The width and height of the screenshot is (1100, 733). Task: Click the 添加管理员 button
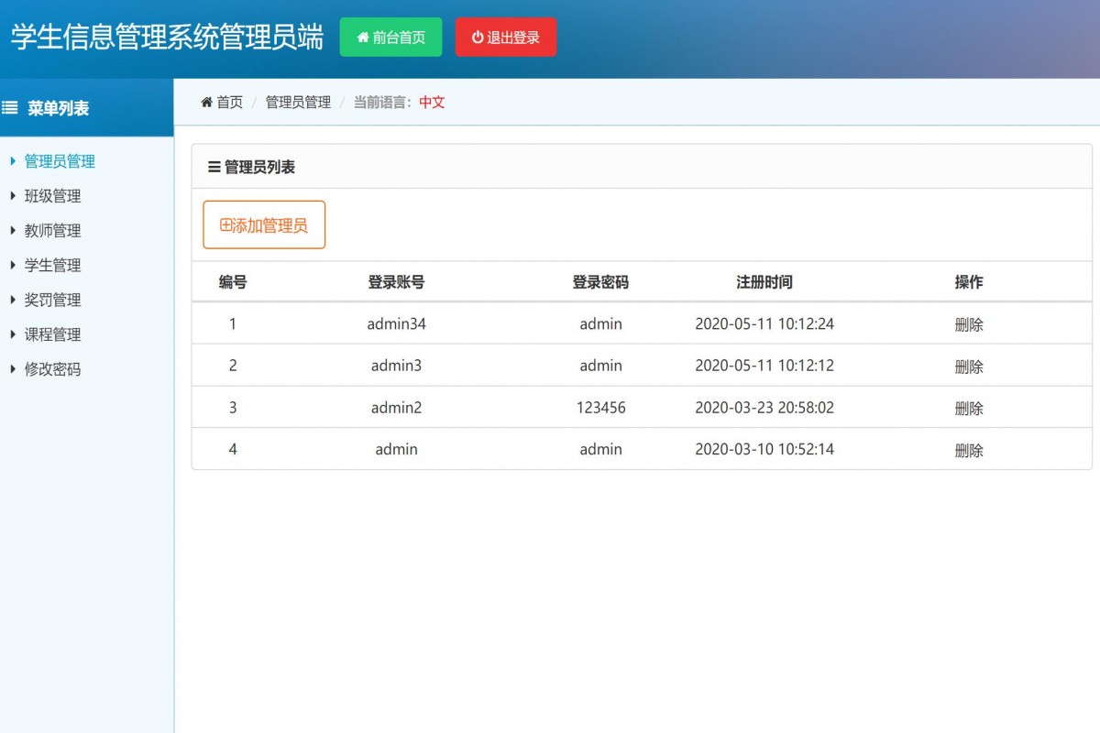point(264,224)
